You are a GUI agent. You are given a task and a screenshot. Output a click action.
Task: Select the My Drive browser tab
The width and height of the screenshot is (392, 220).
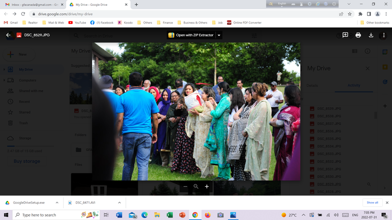[98, 4]
